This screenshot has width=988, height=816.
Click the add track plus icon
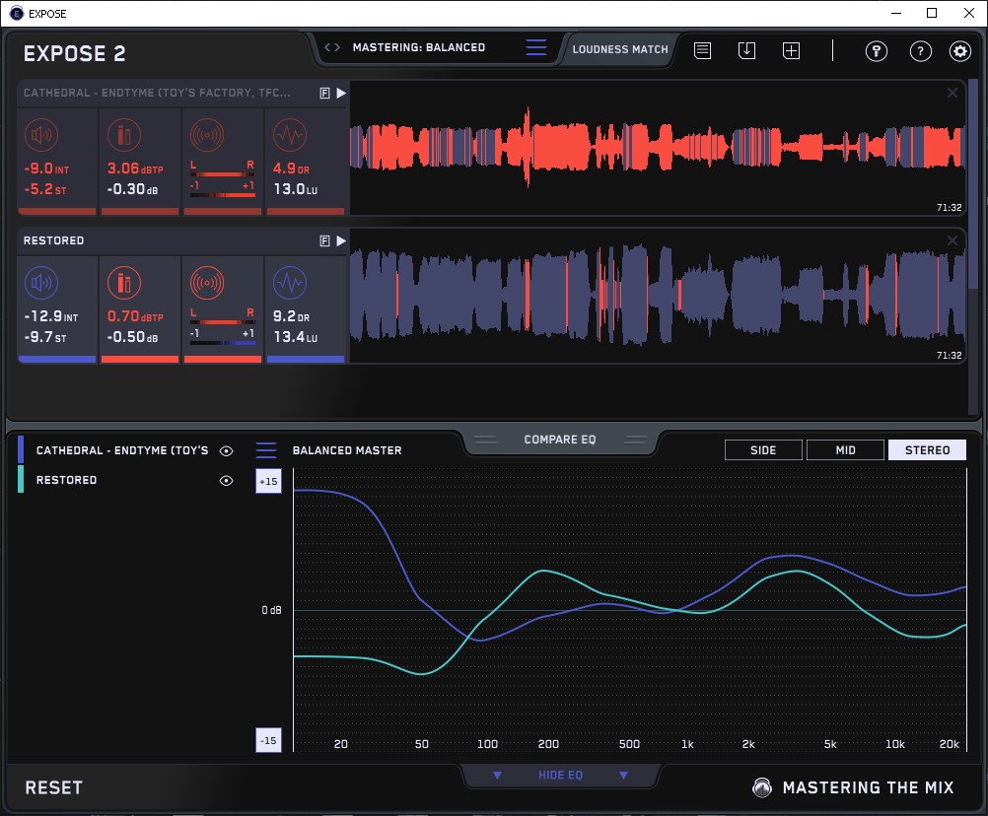(x=792, y=50)
